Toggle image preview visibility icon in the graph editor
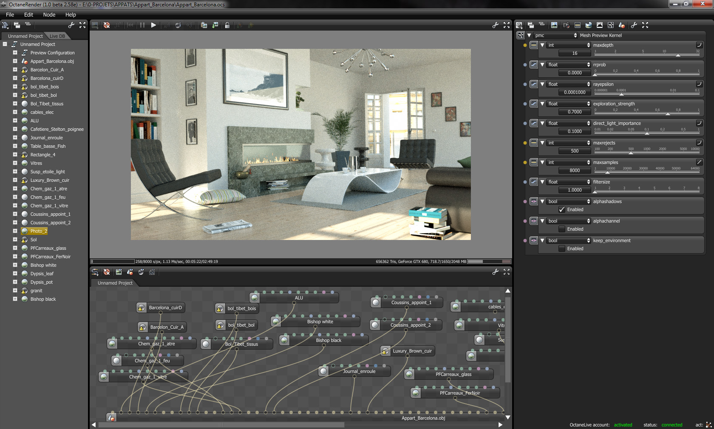The width and height of the screenshot is (714, 429). point(119,272)
